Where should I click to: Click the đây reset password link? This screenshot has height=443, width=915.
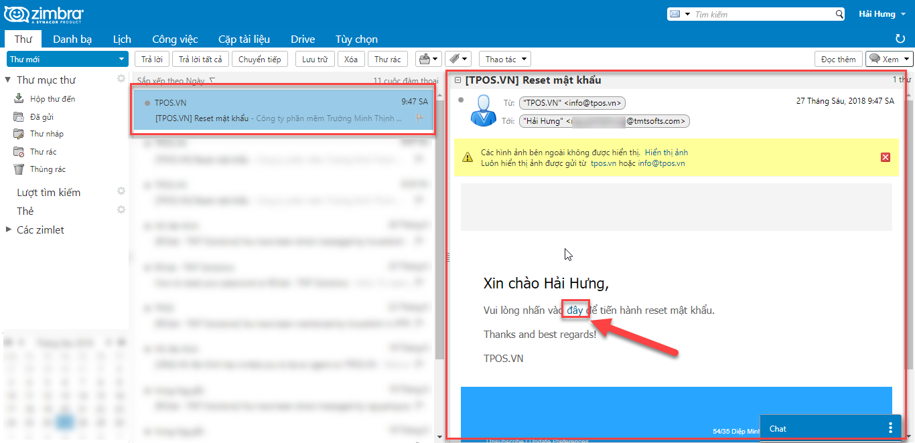(575, 310)
